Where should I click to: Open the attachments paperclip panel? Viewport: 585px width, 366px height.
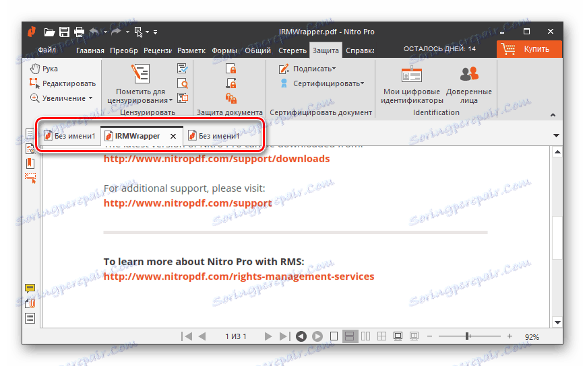pyautogui.click(x=30, y=303)
